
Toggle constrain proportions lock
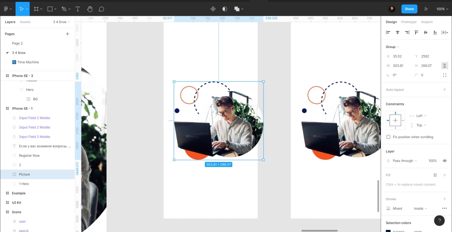445,66
